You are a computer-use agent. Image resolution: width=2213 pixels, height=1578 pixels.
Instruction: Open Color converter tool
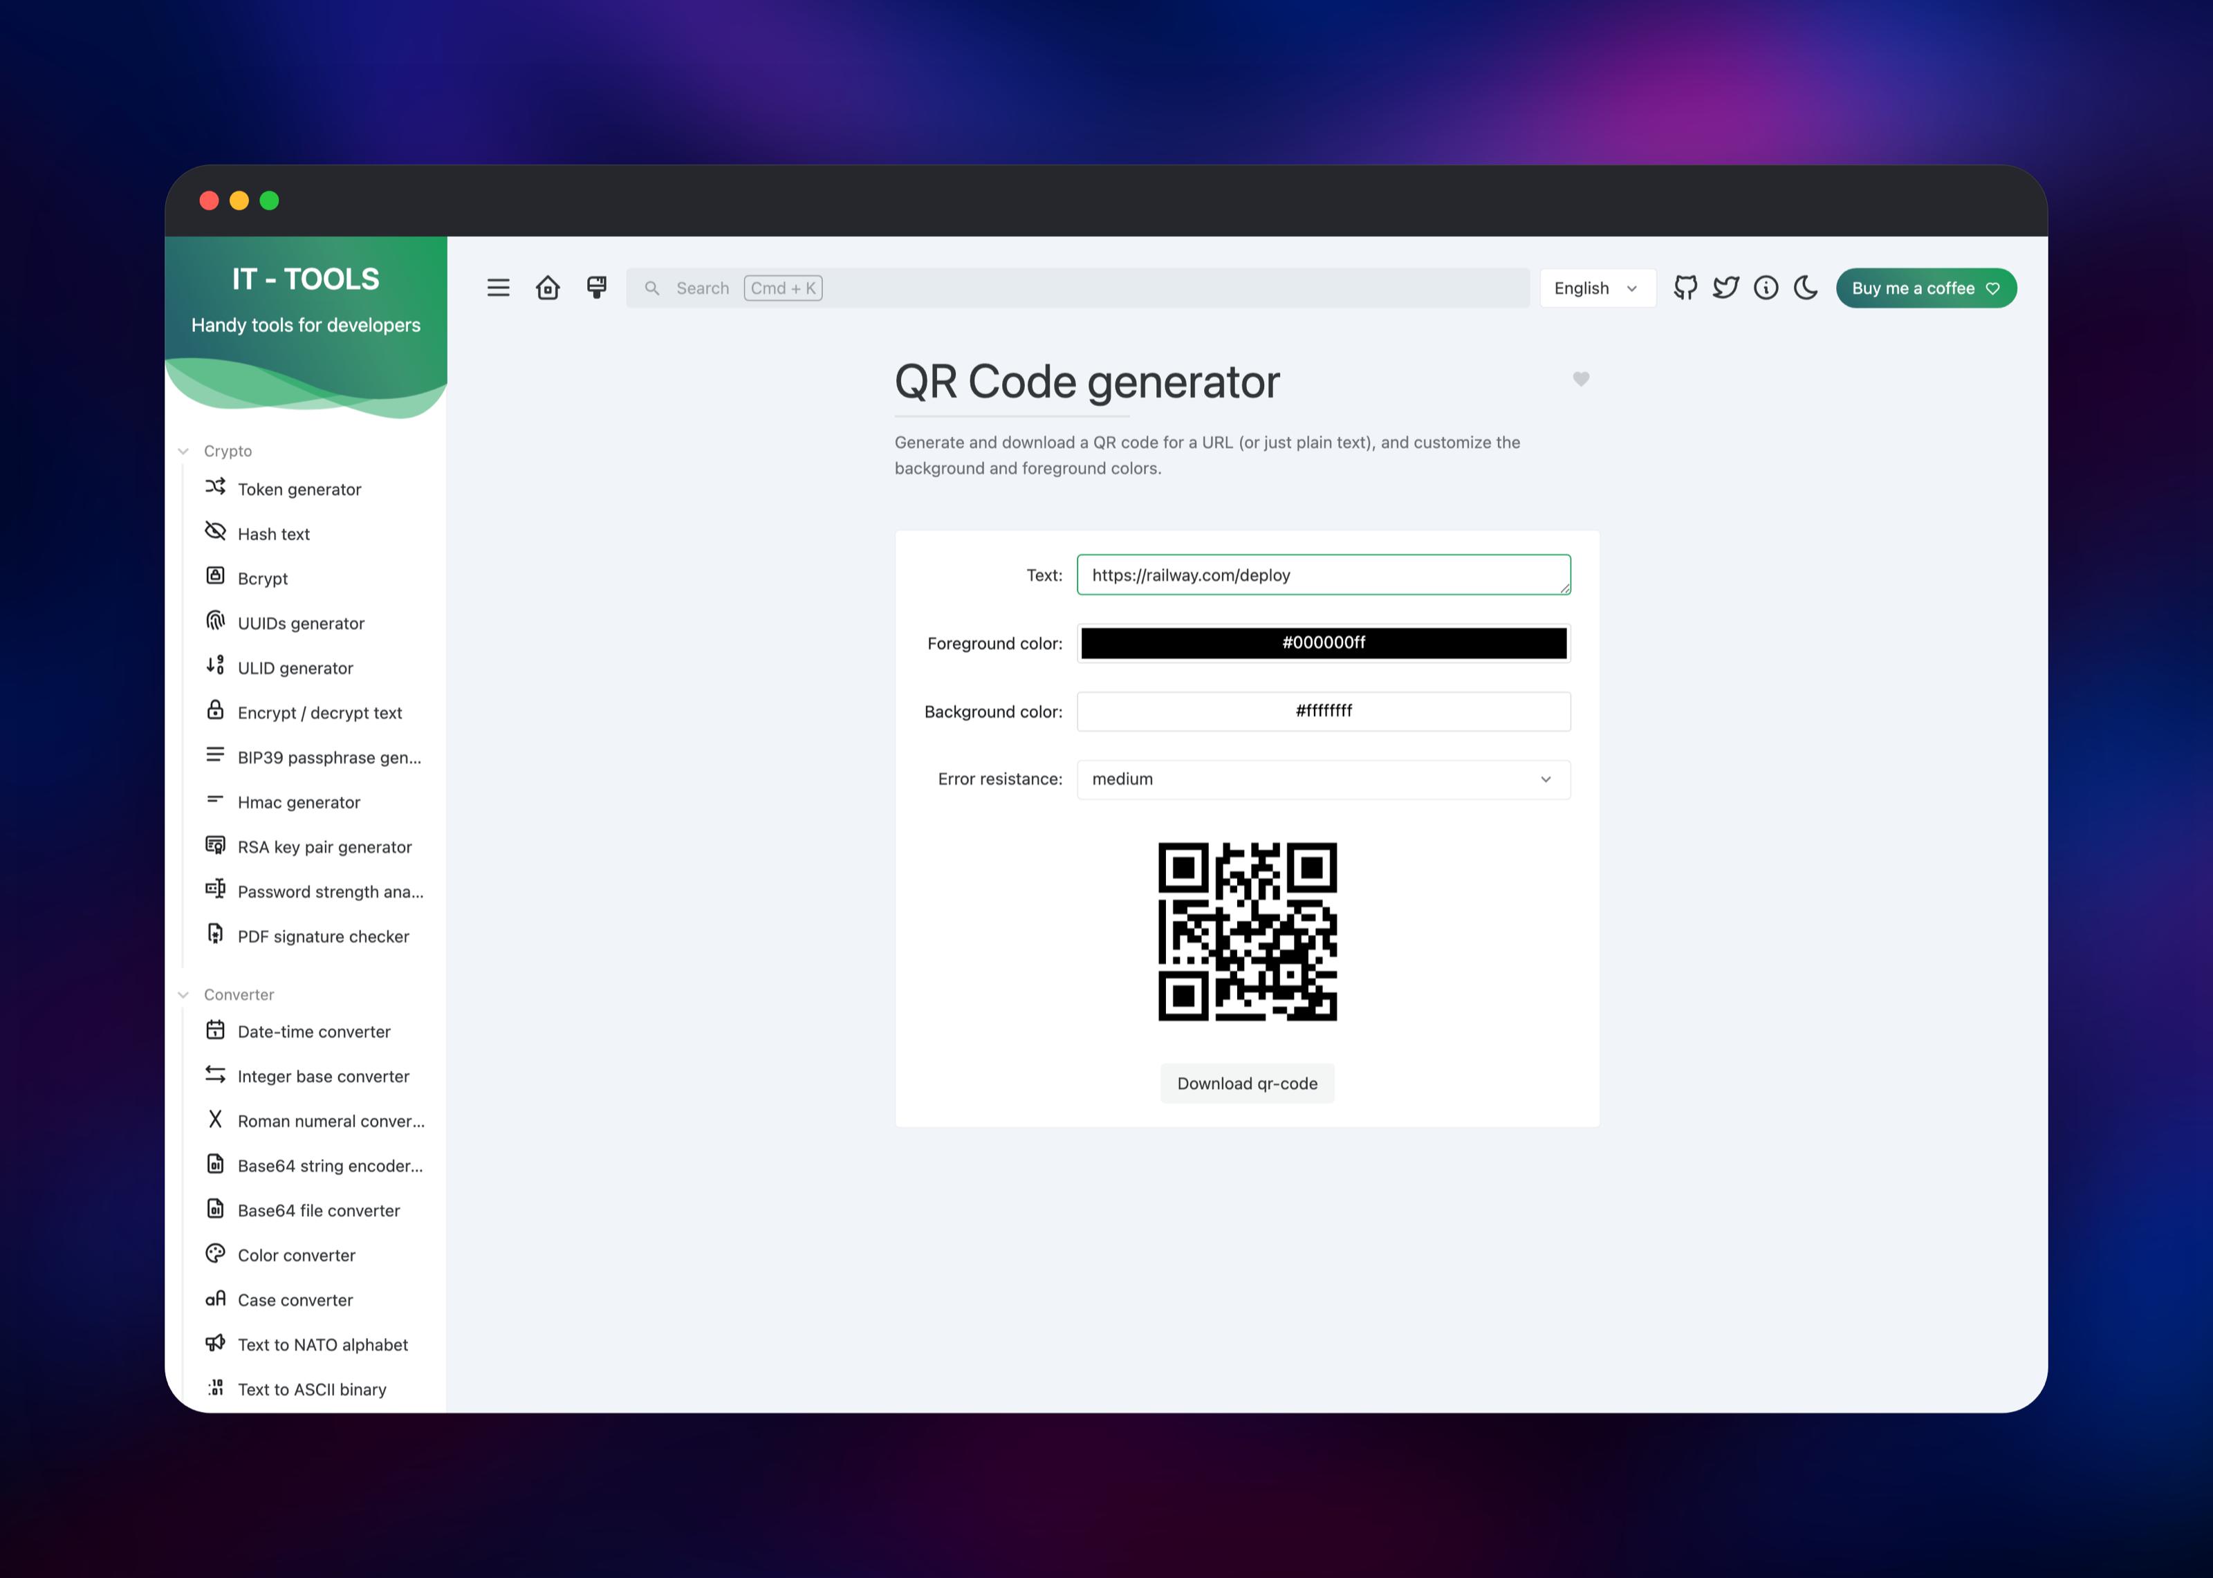(x=296, y=1255)
